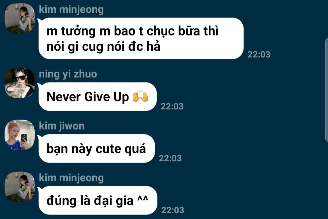The image size is (328, 219).
Task: Tap the timestamp beside 'bạn này cute quá'
Action: pyautogui.click(x=170, y=158)
